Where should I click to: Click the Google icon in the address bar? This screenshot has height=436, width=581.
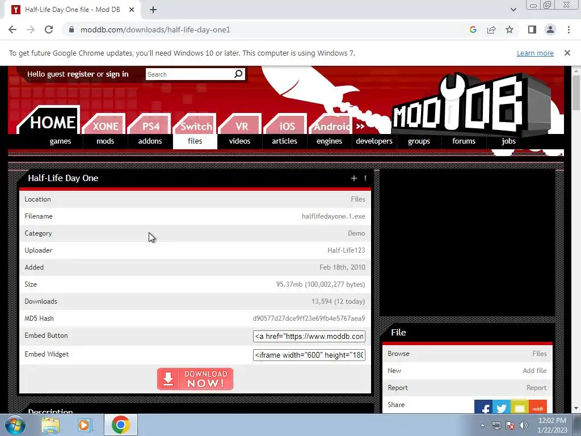pos(473,30)
